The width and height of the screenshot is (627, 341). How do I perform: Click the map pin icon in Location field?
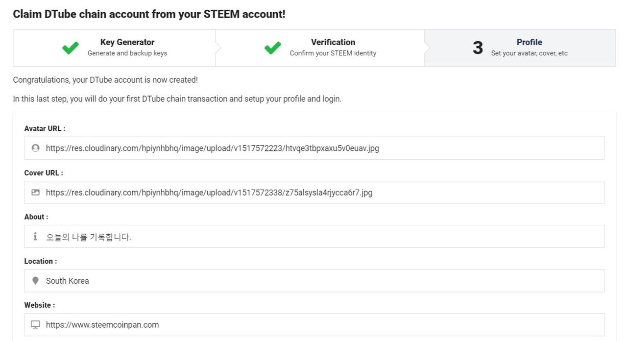click(x=35, y=281)
